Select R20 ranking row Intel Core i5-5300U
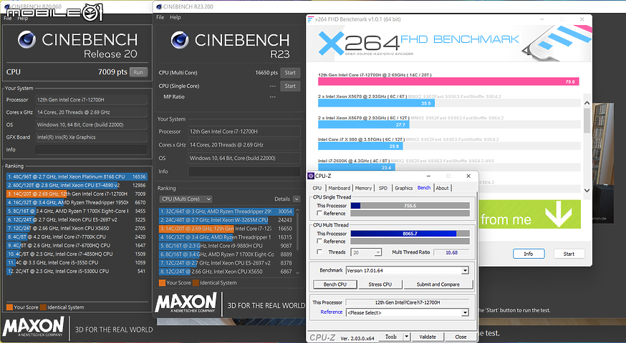626x343 pixels. [77, 272]
